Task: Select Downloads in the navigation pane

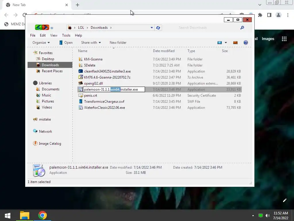Action: pos(50,65)
